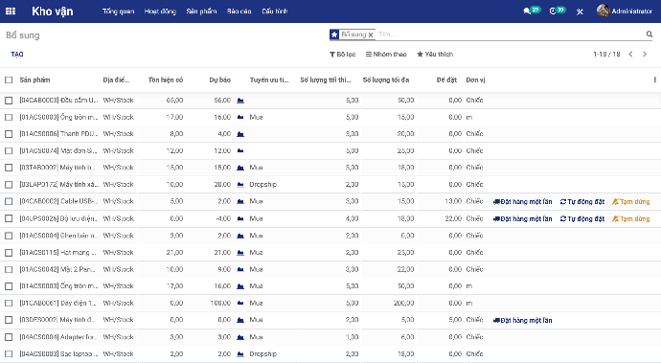
Task: Click the TẠO create button
Action: tap(17, 54)
